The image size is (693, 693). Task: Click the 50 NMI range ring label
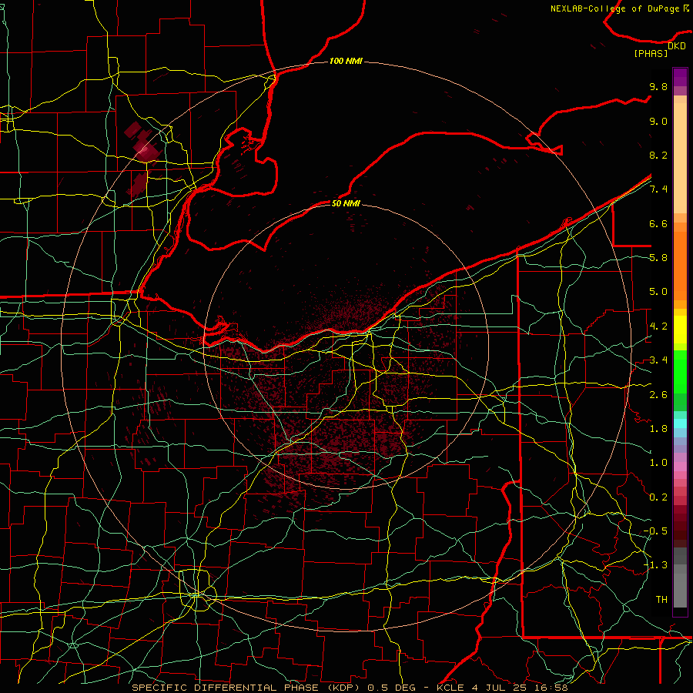(x=346, y=203)
